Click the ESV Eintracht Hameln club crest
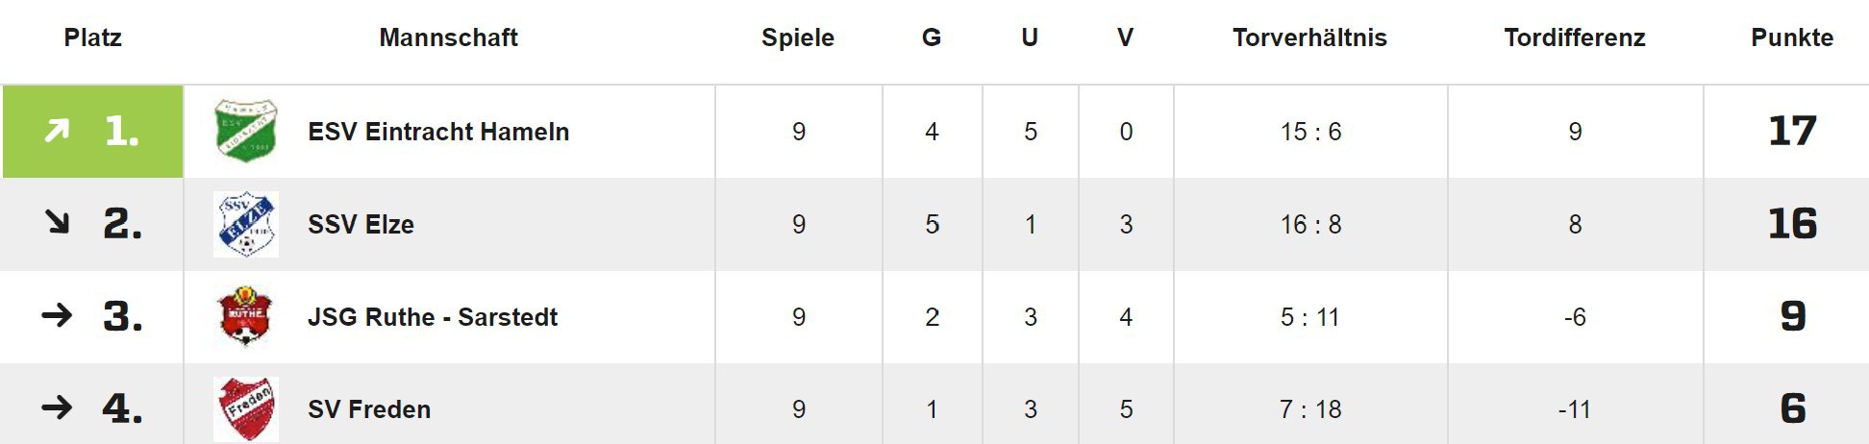Screen dimensions: 1869x444 click(245, 131)
